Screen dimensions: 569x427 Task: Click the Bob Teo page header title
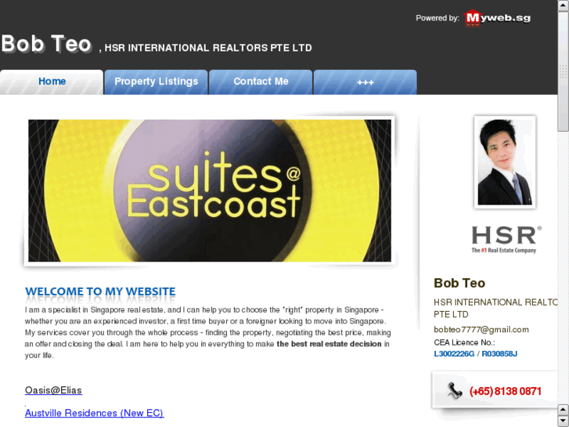pyautogui.click(x=46, y=44)
